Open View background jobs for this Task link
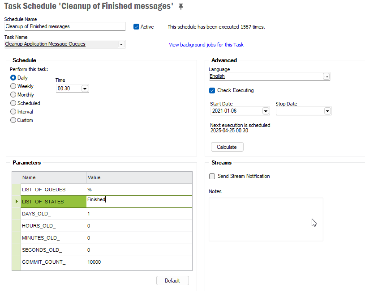Viewport: 365px width, 291px height. tap(206, 45)
